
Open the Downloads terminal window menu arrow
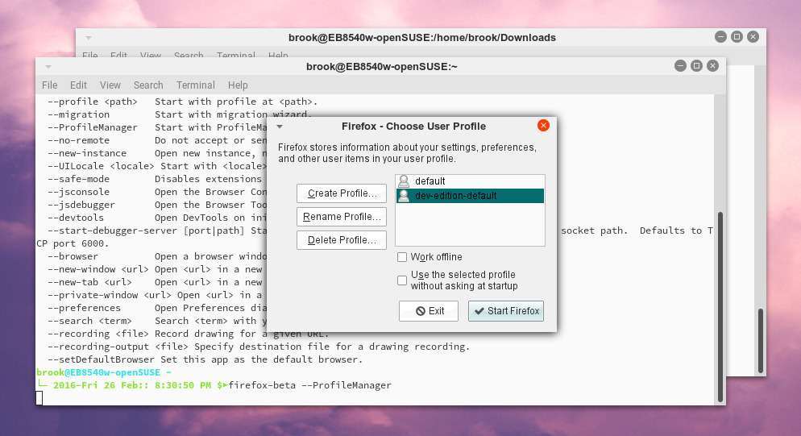89,38
